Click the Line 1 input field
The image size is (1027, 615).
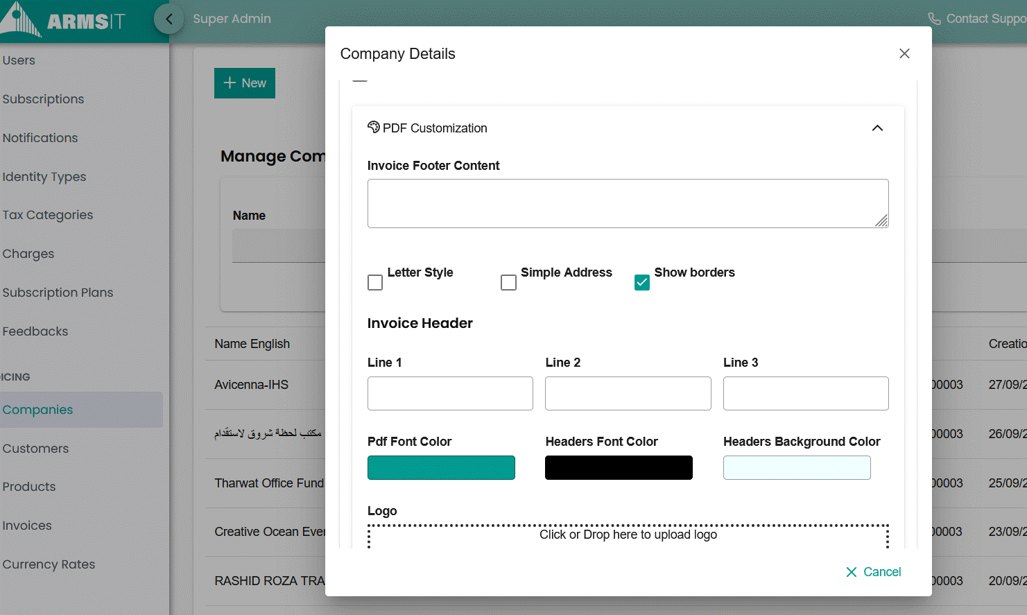[450, 393]
